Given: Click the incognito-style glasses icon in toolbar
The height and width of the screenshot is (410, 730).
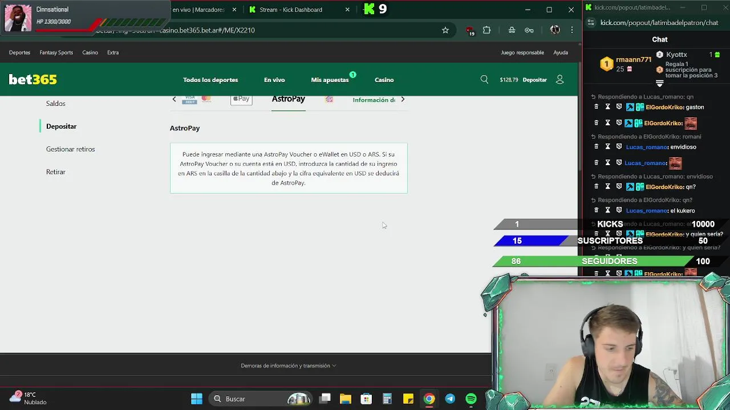Looking at the screenshot, I should click(512, 30).
